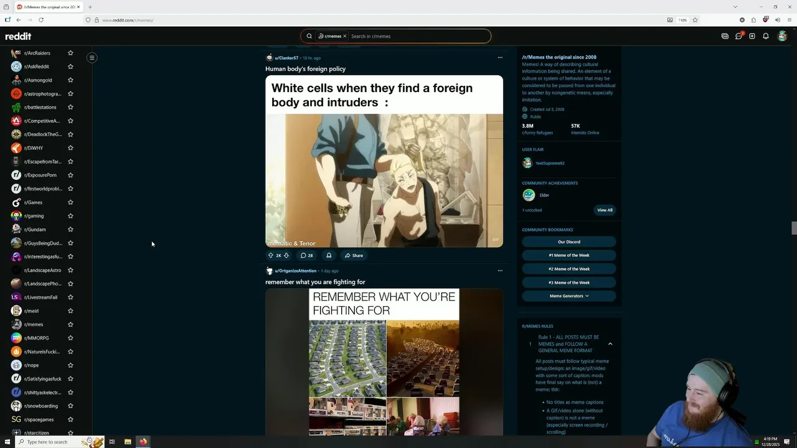
Task: Open user profile avatar menu
Action: point(783,36)
